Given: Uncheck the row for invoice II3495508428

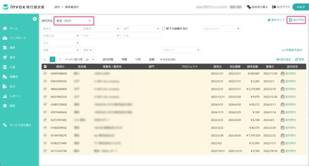Looking at the screenshot, I should (45, 73).
